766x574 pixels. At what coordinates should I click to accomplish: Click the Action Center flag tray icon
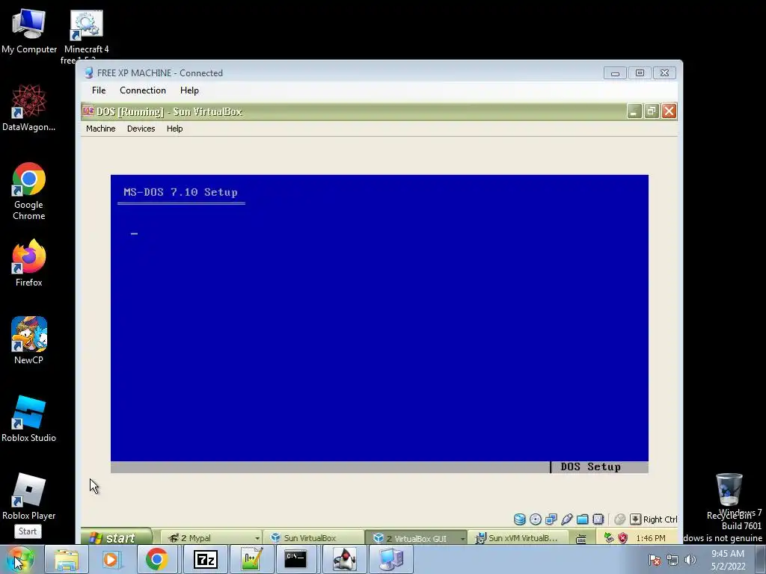tap(655, 560)
